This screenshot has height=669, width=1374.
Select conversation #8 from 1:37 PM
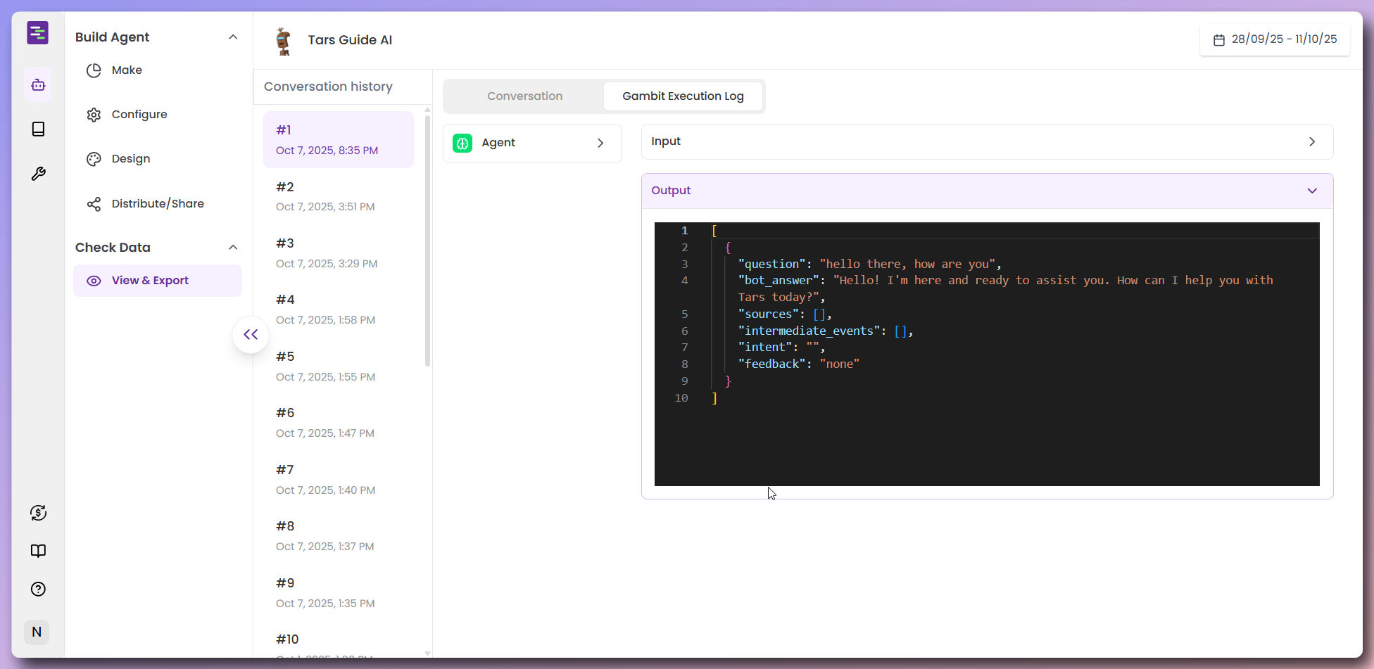click(x=339, y=536)
